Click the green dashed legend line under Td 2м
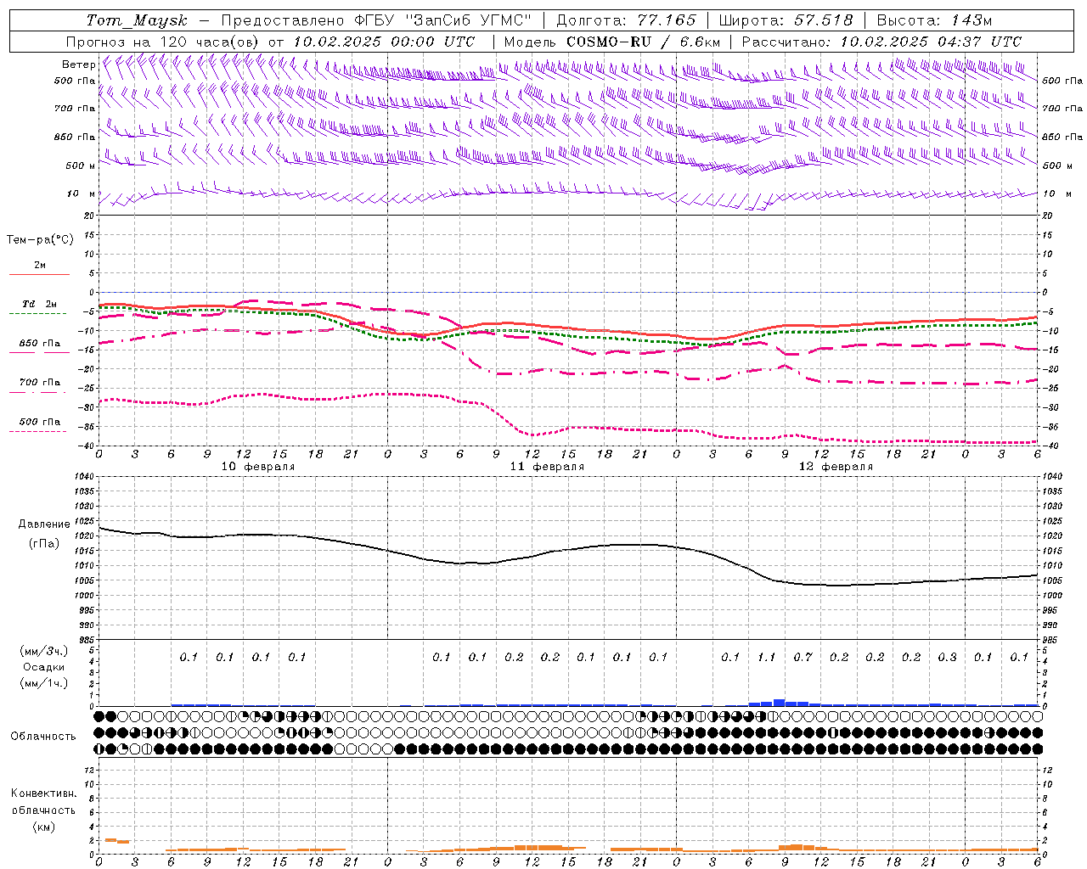The image size is (1087, 869). pos(37,314)
